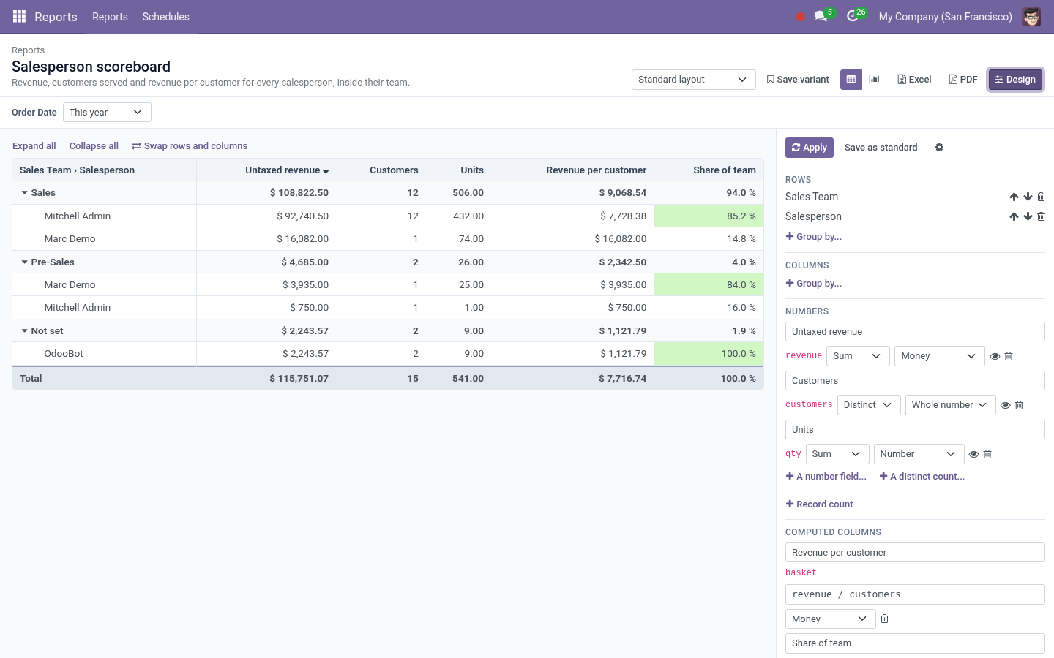Click the 'revenue / customers' formula input
The image size is (1054, 658).
915,594
